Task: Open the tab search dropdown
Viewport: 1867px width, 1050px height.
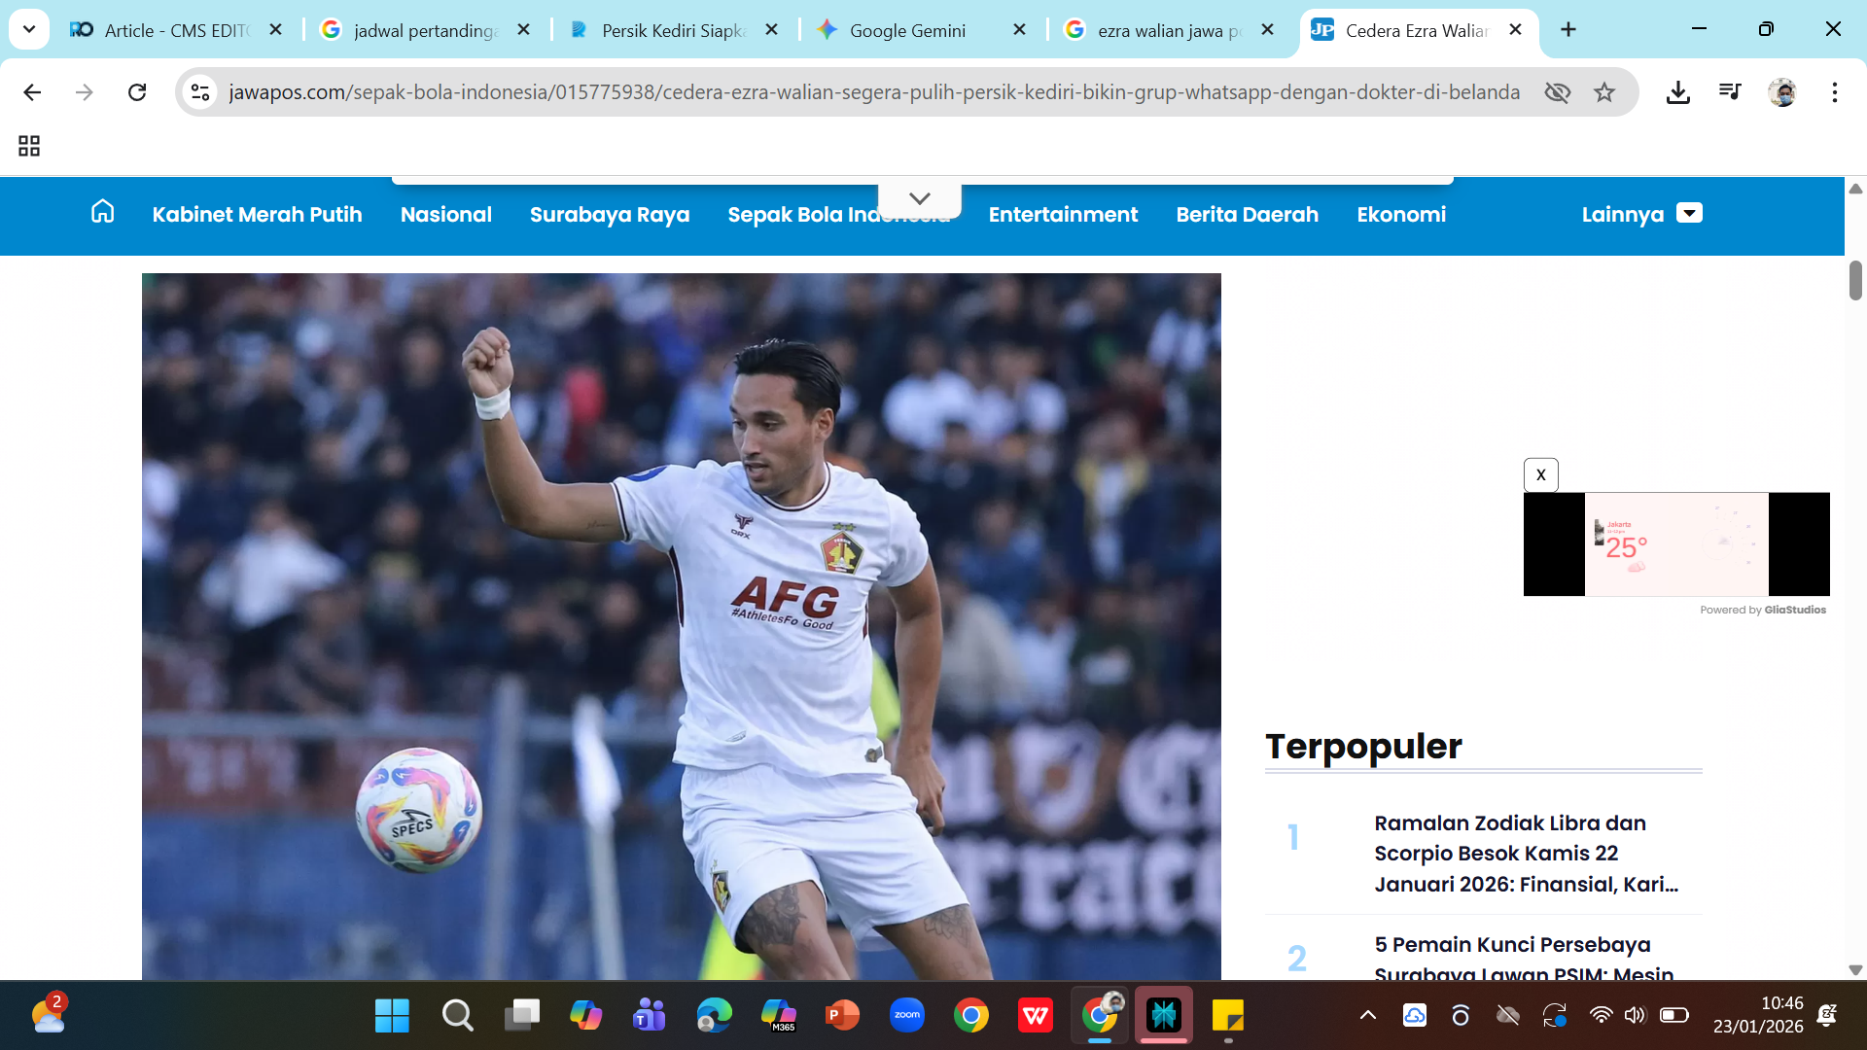Action: tap(29, 29)
